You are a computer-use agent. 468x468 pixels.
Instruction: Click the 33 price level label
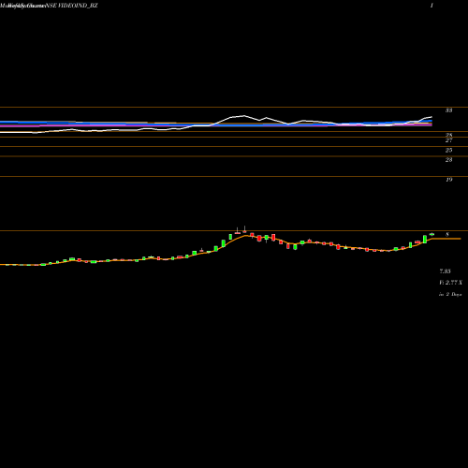[x=448, y=110]
